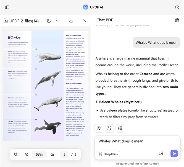Zoom out of the PDF

(27, 155)
